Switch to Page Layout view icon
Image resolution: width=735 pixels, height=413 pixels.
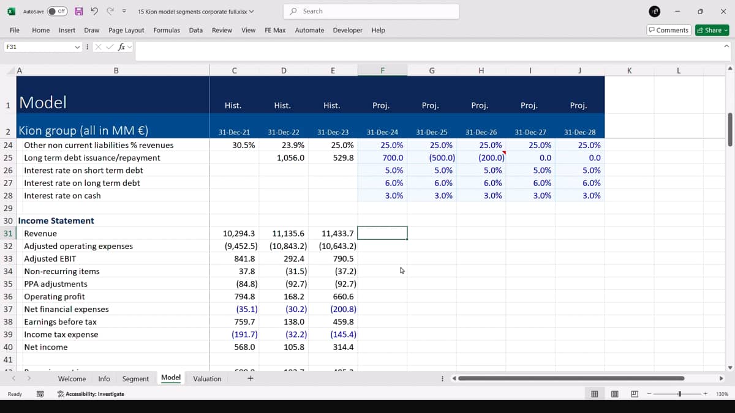(x=614, y=394)
